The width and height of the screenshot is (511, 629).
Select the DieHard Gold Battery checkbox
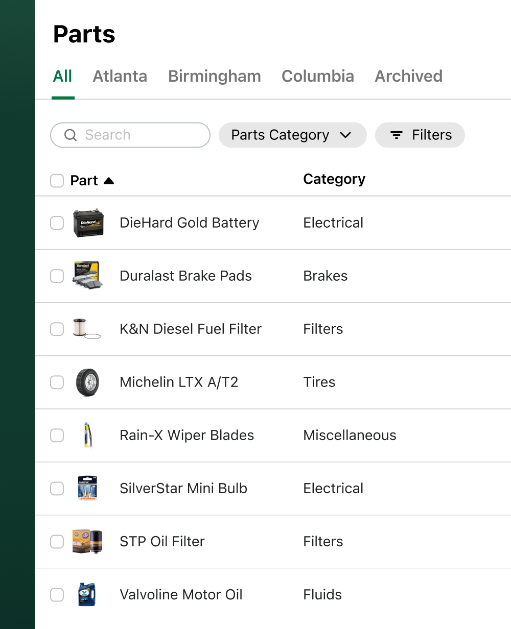click(x=57, y=223)
